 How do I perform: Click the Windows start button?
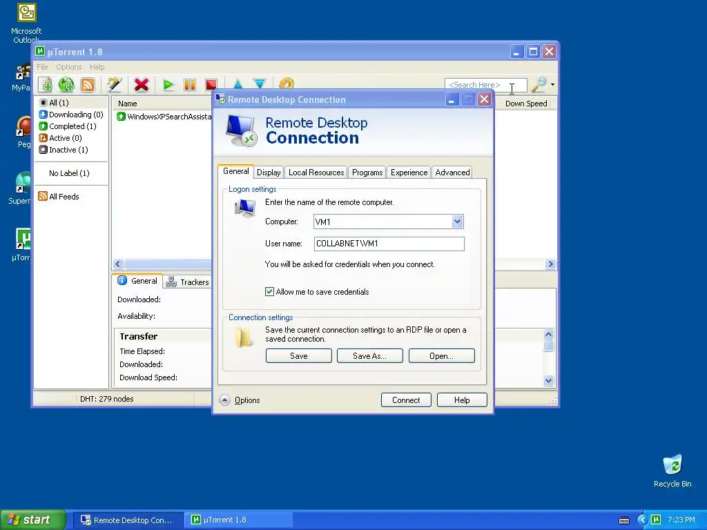coord(32,520)
